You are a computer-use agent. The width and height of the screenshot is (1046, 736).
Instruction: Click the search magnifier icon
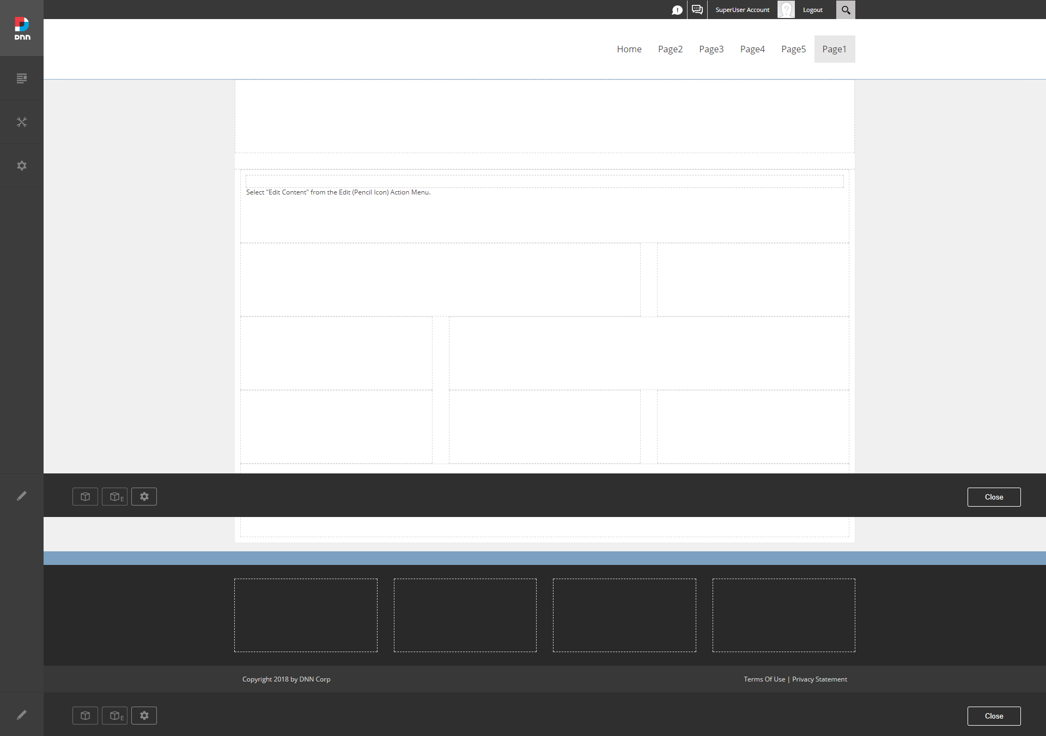point(846,10)
